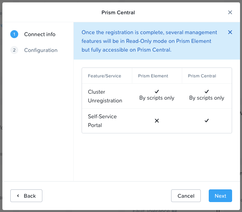Click Prism Central checkmark for Cluster Unregistration
The height and width of the screenshot is (212, 242).
(x=207, y=92)
